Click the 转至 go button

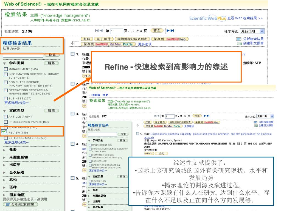157,31
